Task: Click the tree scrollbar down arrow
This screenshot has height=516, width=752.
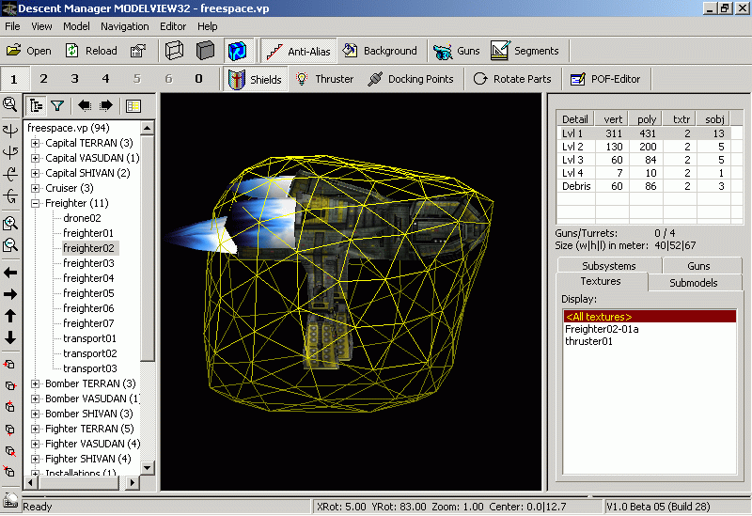Action: click(x=148, y=467)
